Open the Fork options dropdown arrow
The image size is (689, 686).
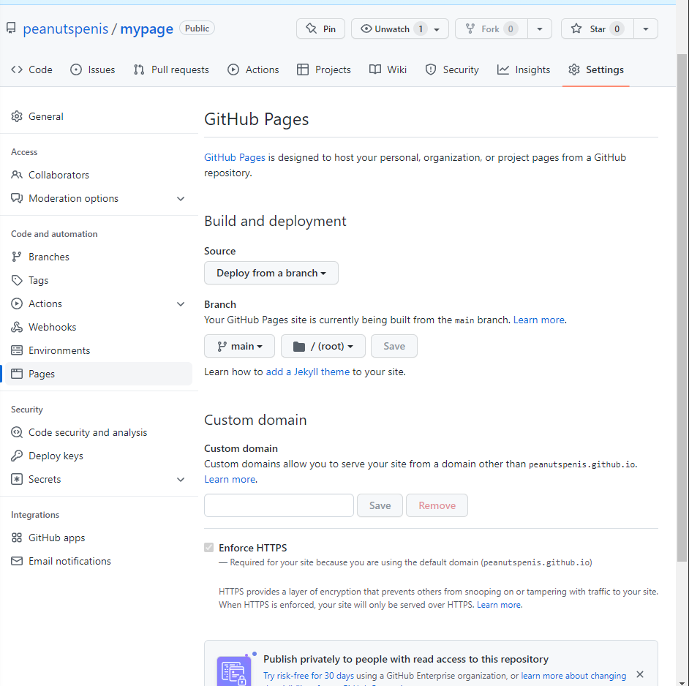point(540,29)
